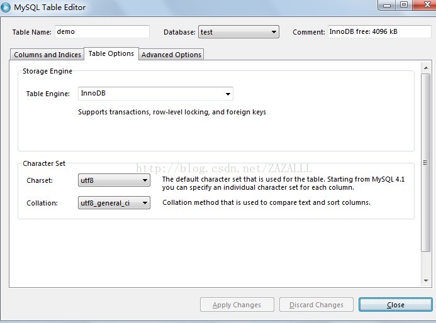Open the Collation dropdown showing utf8_general_ci

click(x=114, y=203)
